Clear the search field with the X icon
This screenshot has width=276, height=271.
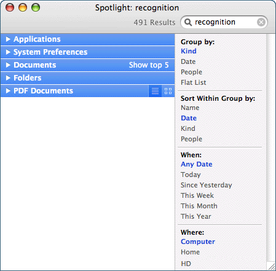tap(261, 22)
